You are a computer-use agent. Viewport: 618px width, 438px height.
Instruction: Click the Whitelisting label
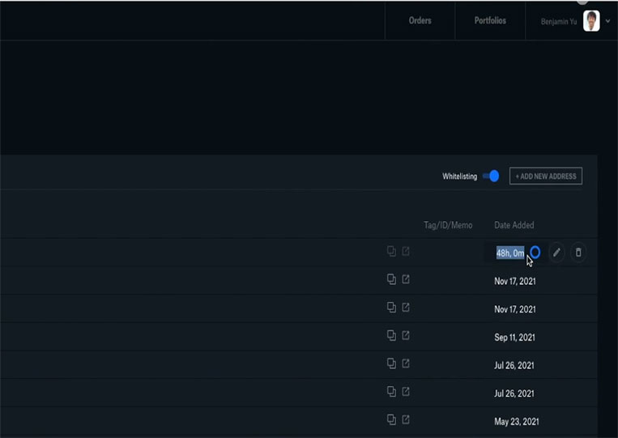pyautogui.click(x=459, y=176)
